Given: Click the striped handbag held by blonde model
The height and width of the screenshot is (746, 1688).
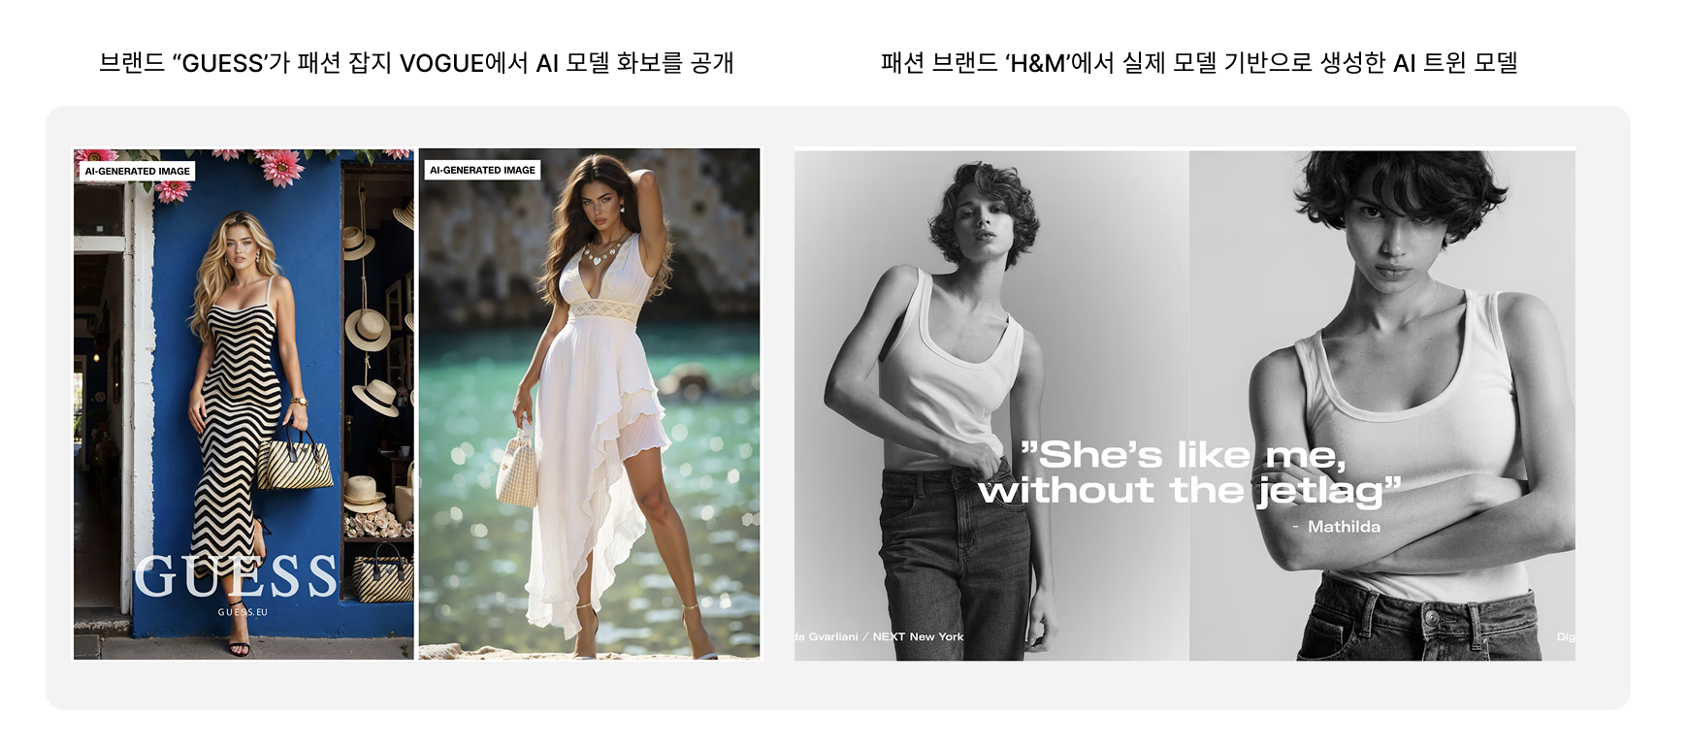Looking at the screenshot, I should pos(295,458).
